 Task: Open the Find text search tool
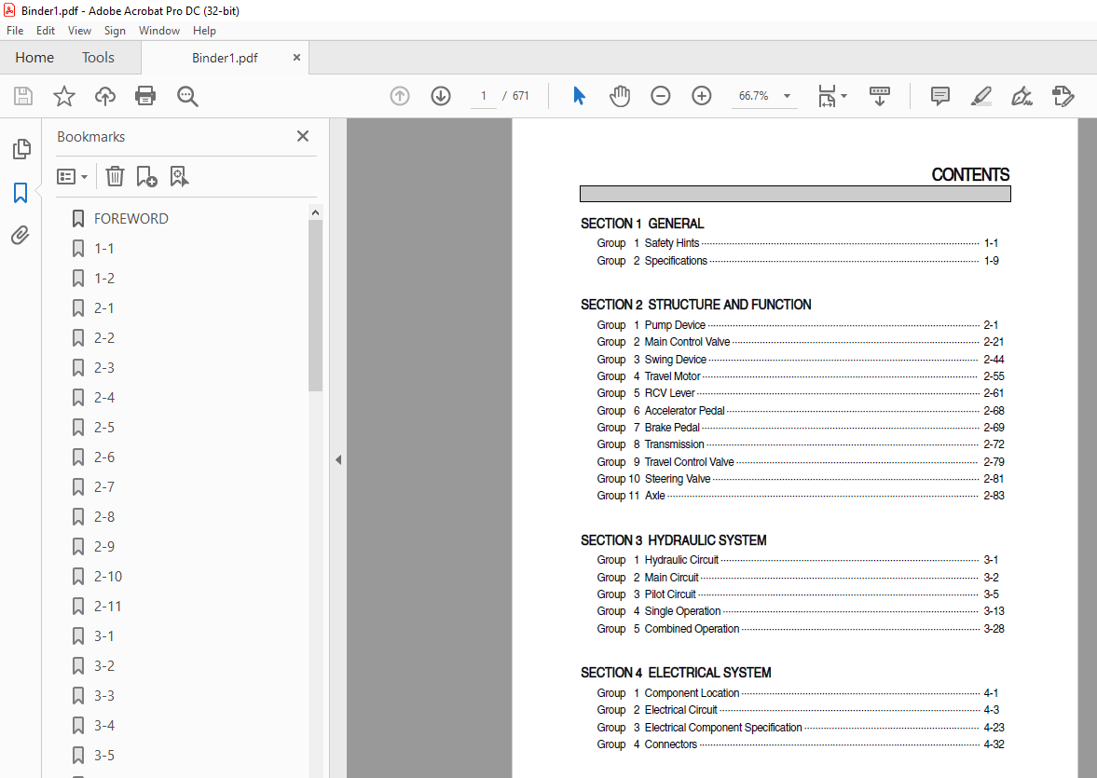click(186, 96)
